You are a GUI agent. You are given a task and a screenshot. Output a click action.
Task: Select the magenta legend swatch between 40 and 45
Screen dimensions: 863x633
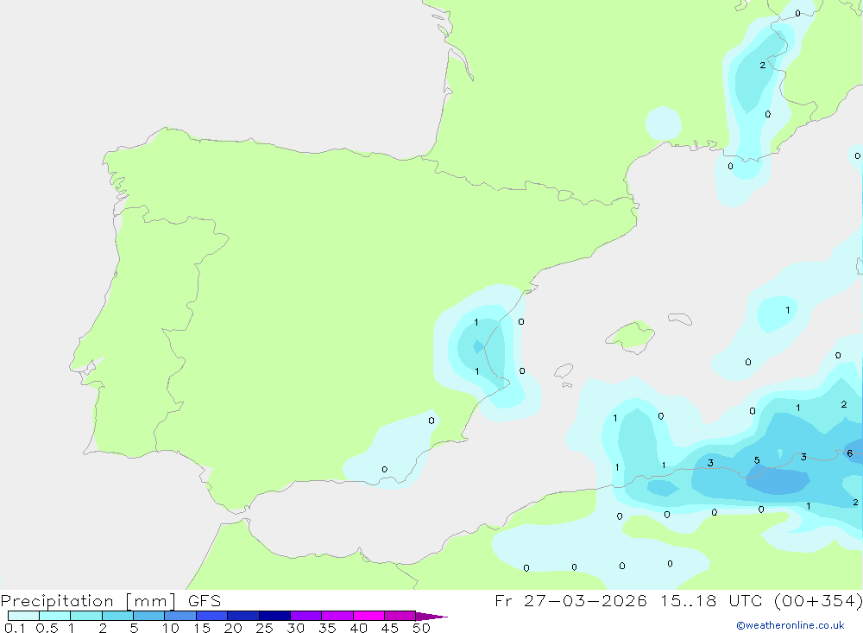(369, 616)
